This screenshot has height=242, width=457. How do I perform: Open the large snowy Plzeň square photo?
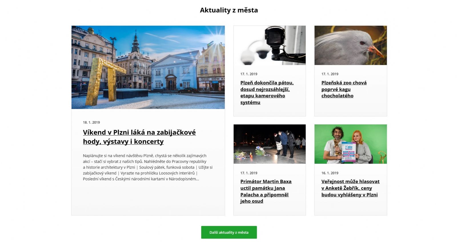(x=148, y=67)
